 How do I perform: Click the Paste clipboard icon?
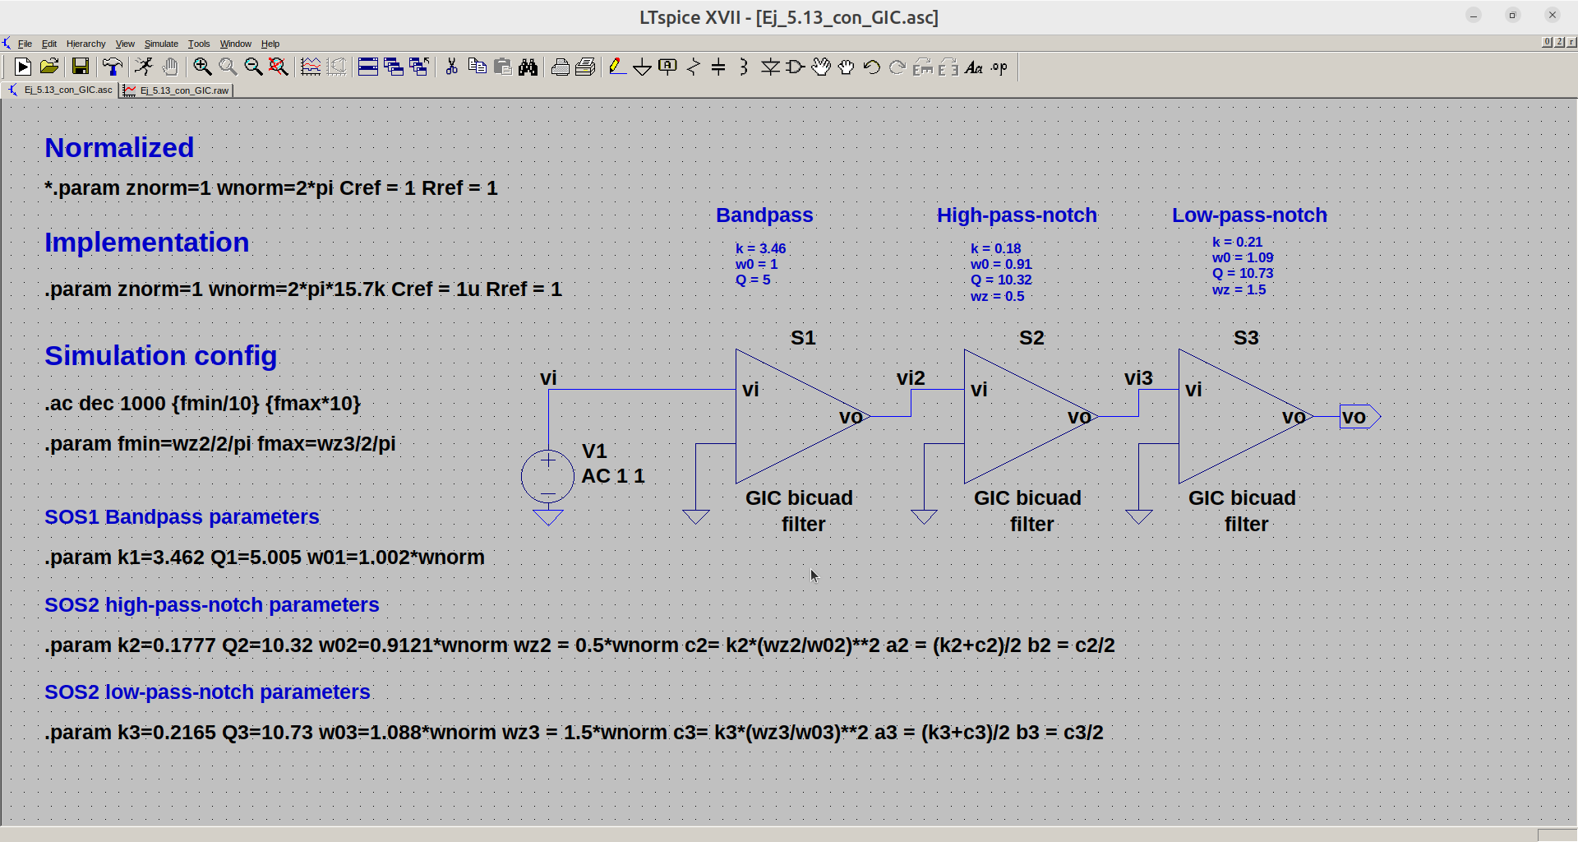(x=502, y=67)
